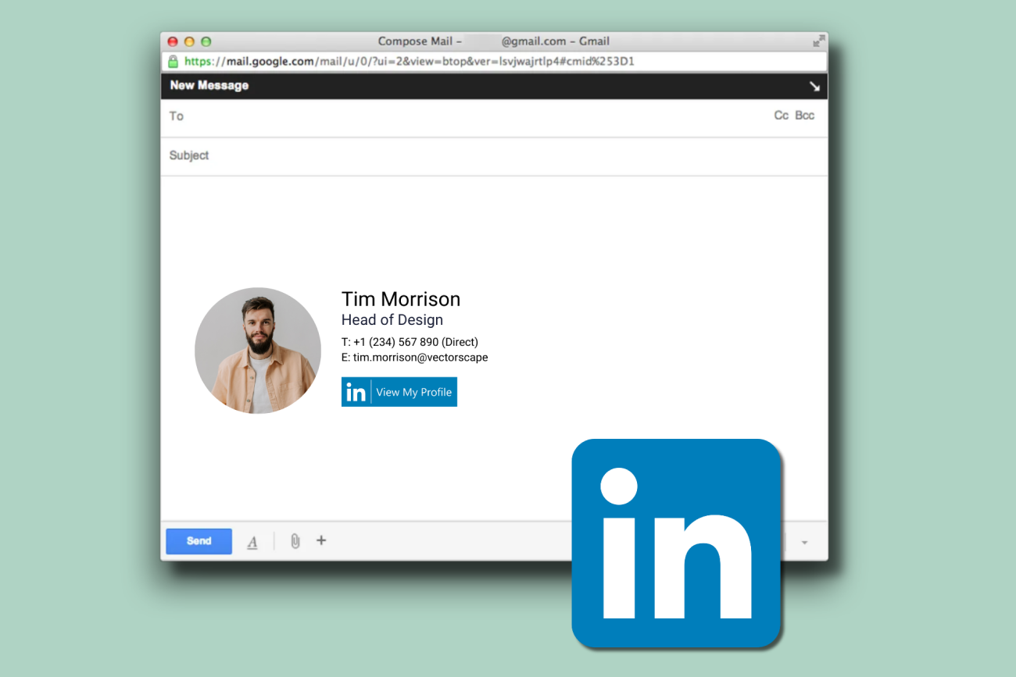Viewport: 1016px width, 677px height.
Task: Add Cc recipients
Action: click(x=781, y=115)
